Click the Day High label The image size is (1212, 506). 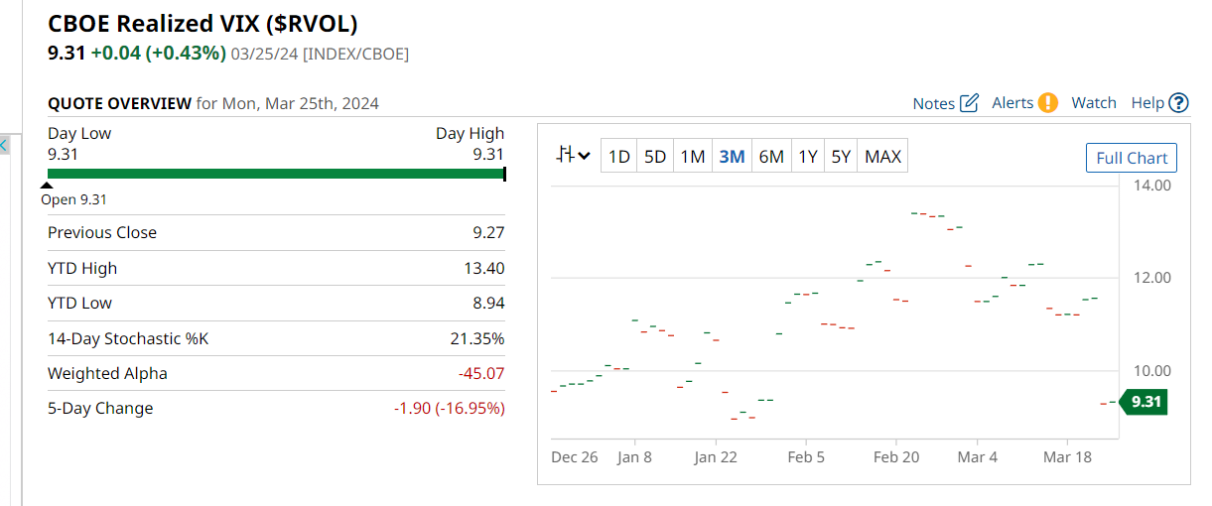470,133
